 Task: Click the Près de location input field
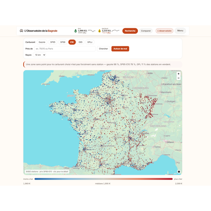coord(65,49)
